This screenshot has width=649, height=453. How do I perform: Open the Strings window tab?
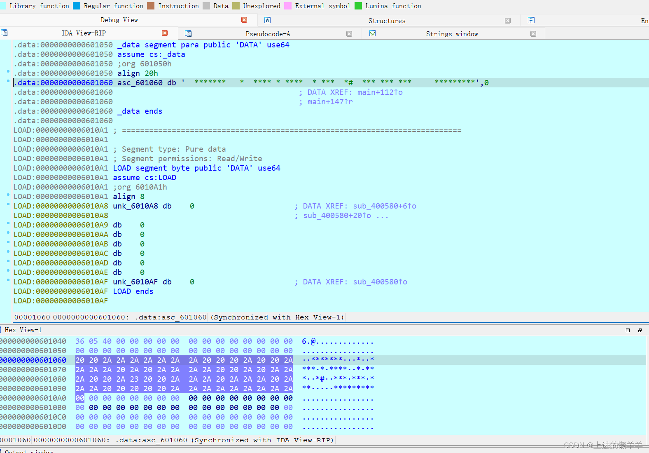point(452,34)
